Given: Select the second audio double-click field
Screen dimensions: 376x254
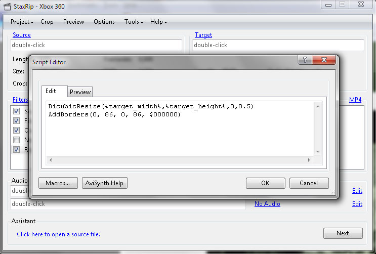Looking at the screenshot, I should (128, 204).
